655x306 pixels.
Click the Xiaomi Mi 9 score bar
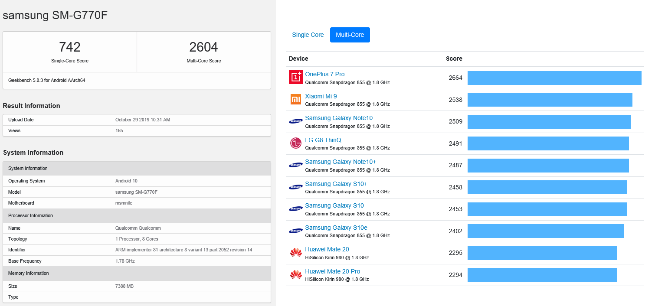click(x=550, y=100)
